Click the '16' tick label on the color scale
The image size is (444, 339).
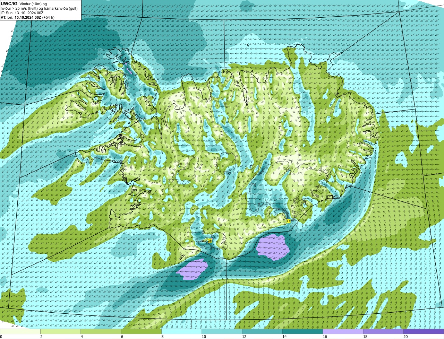point(325,337)
